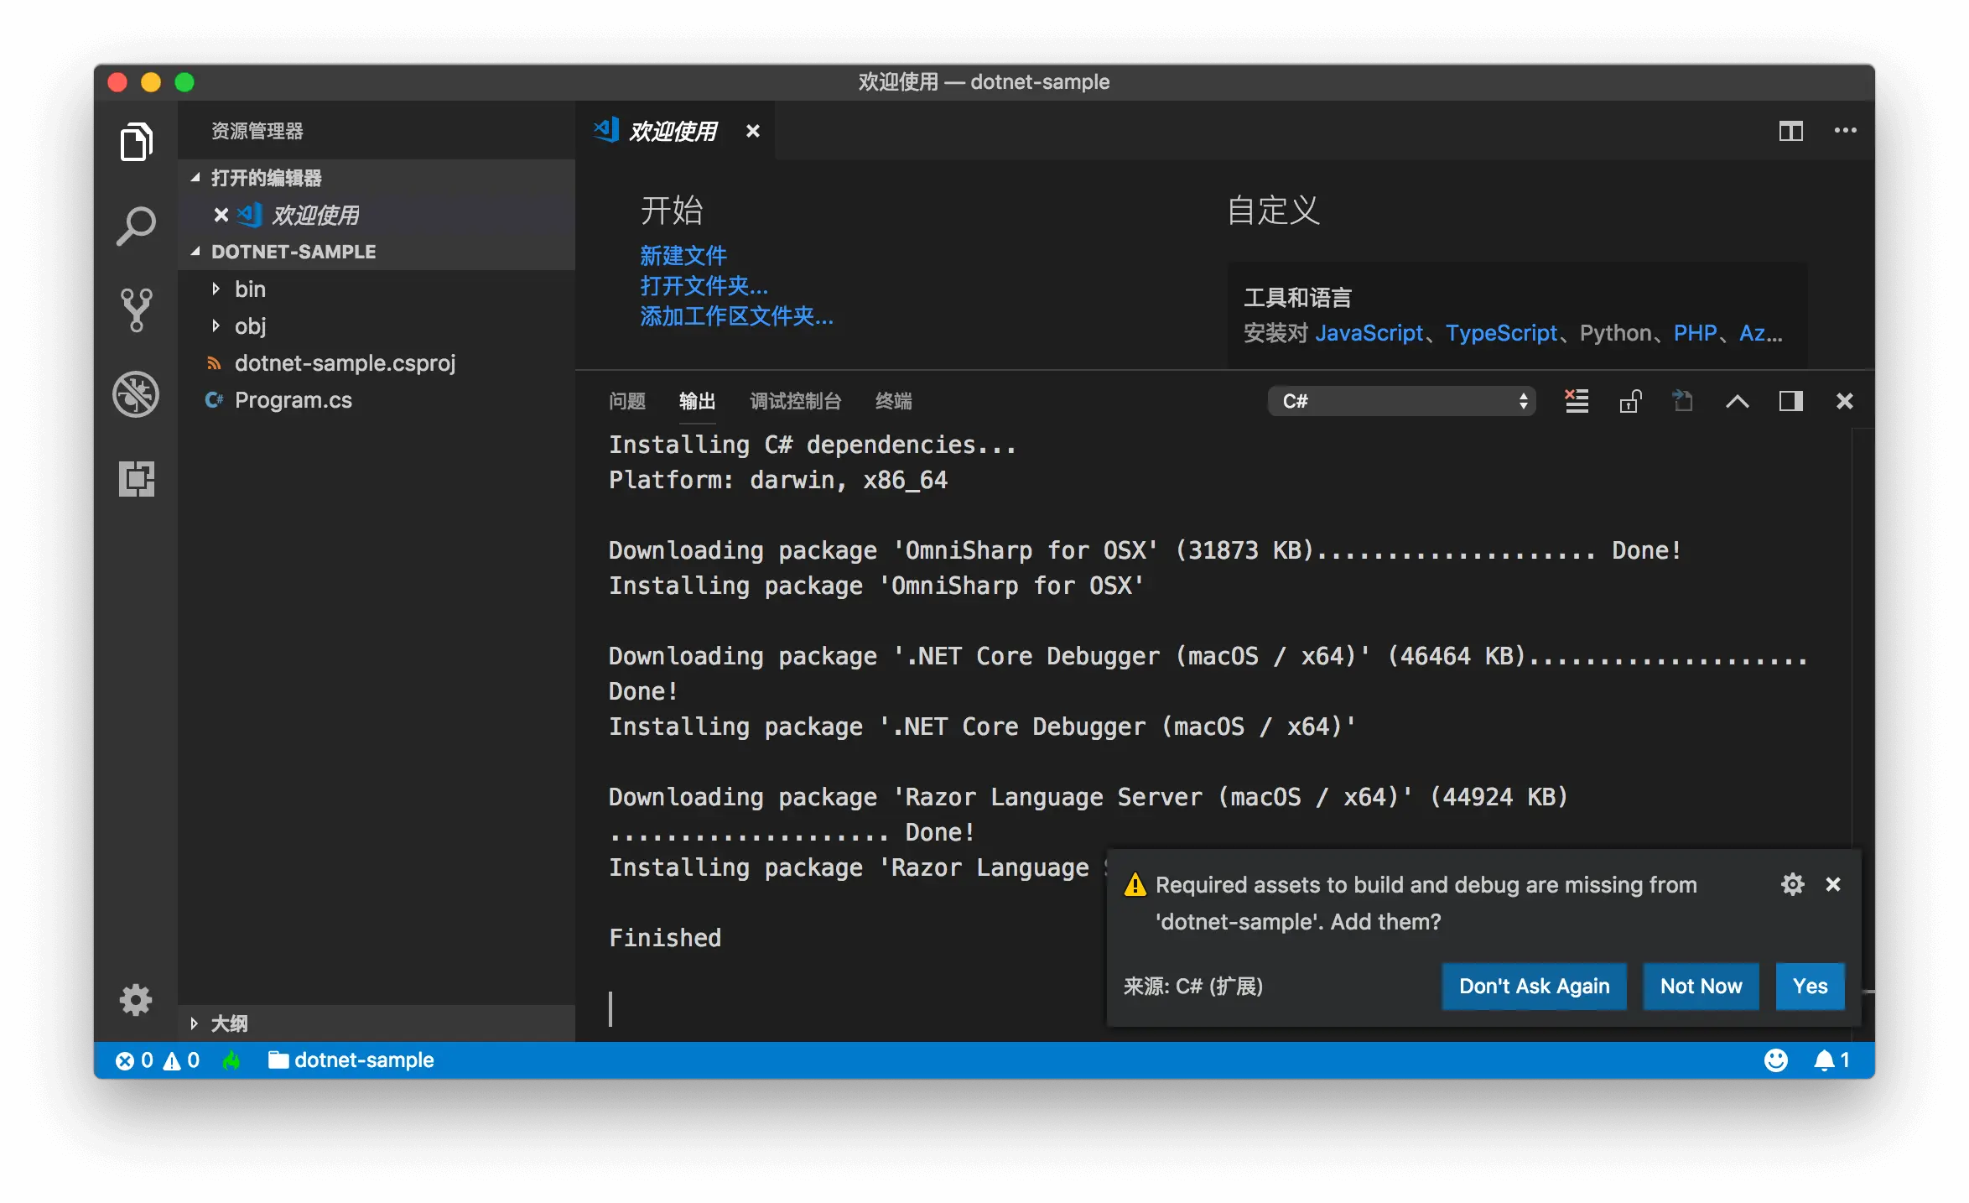Clear the output panel
Screen dimensions: 1969x1203
[1577, 401]
